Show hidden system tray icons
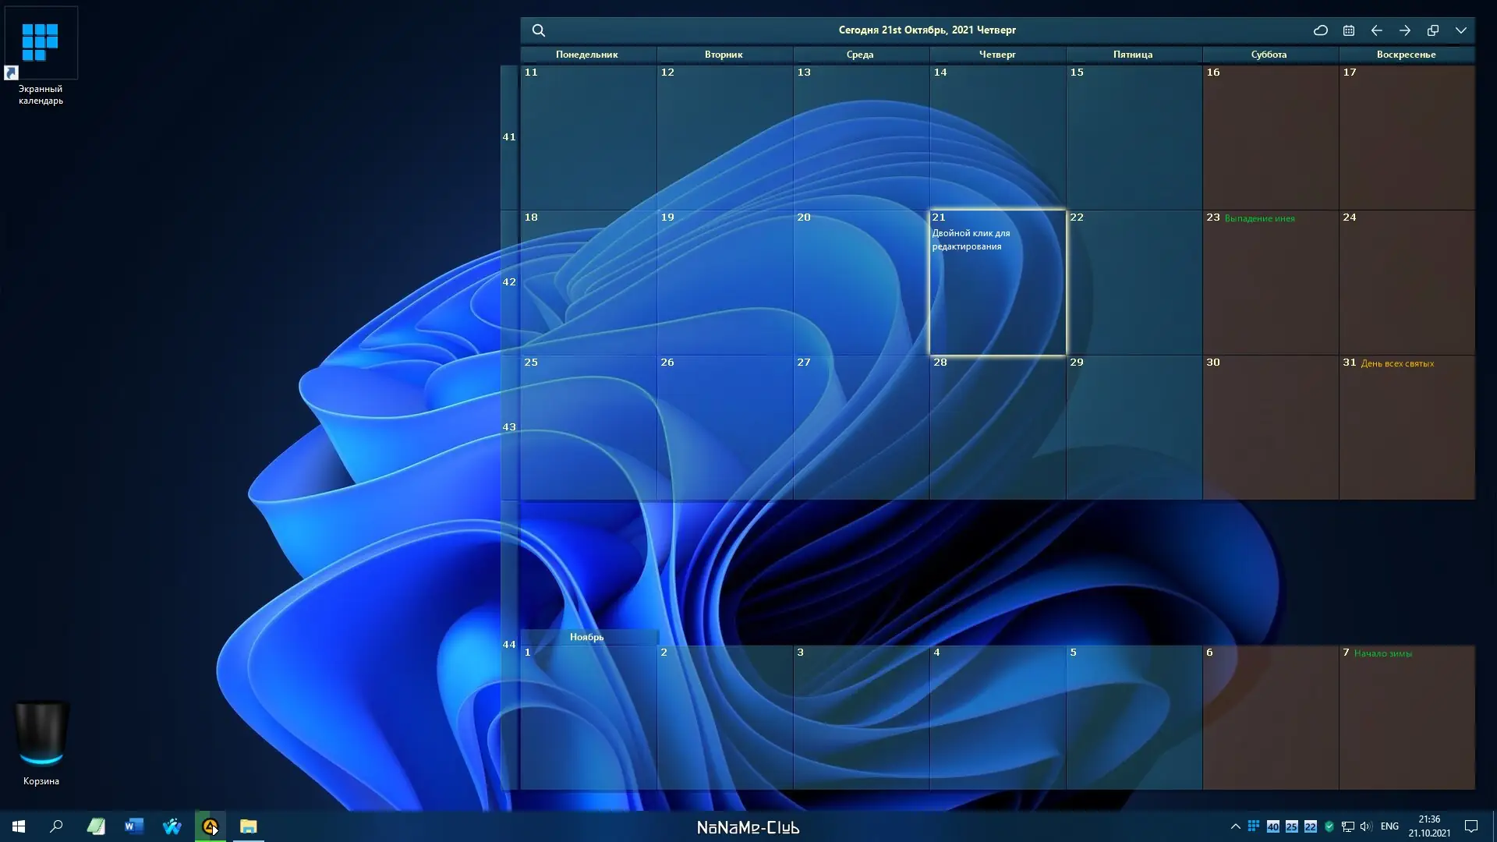 tap(1235, 826)
